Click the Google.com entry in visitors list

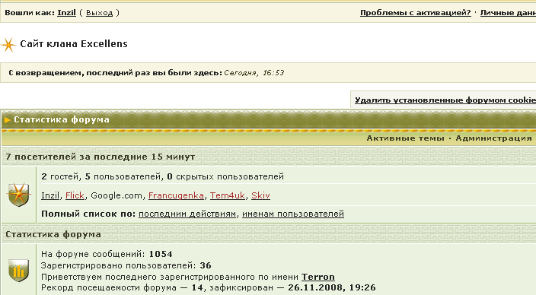[x=116, y=195]
